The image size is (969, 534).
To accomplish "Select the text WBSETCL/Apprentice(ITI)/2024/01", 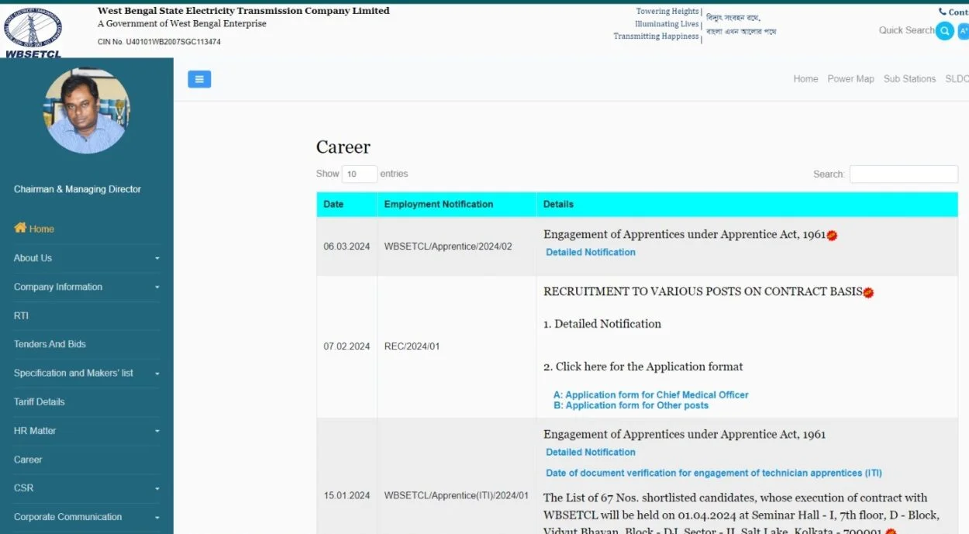I will (x=456, y=495).
